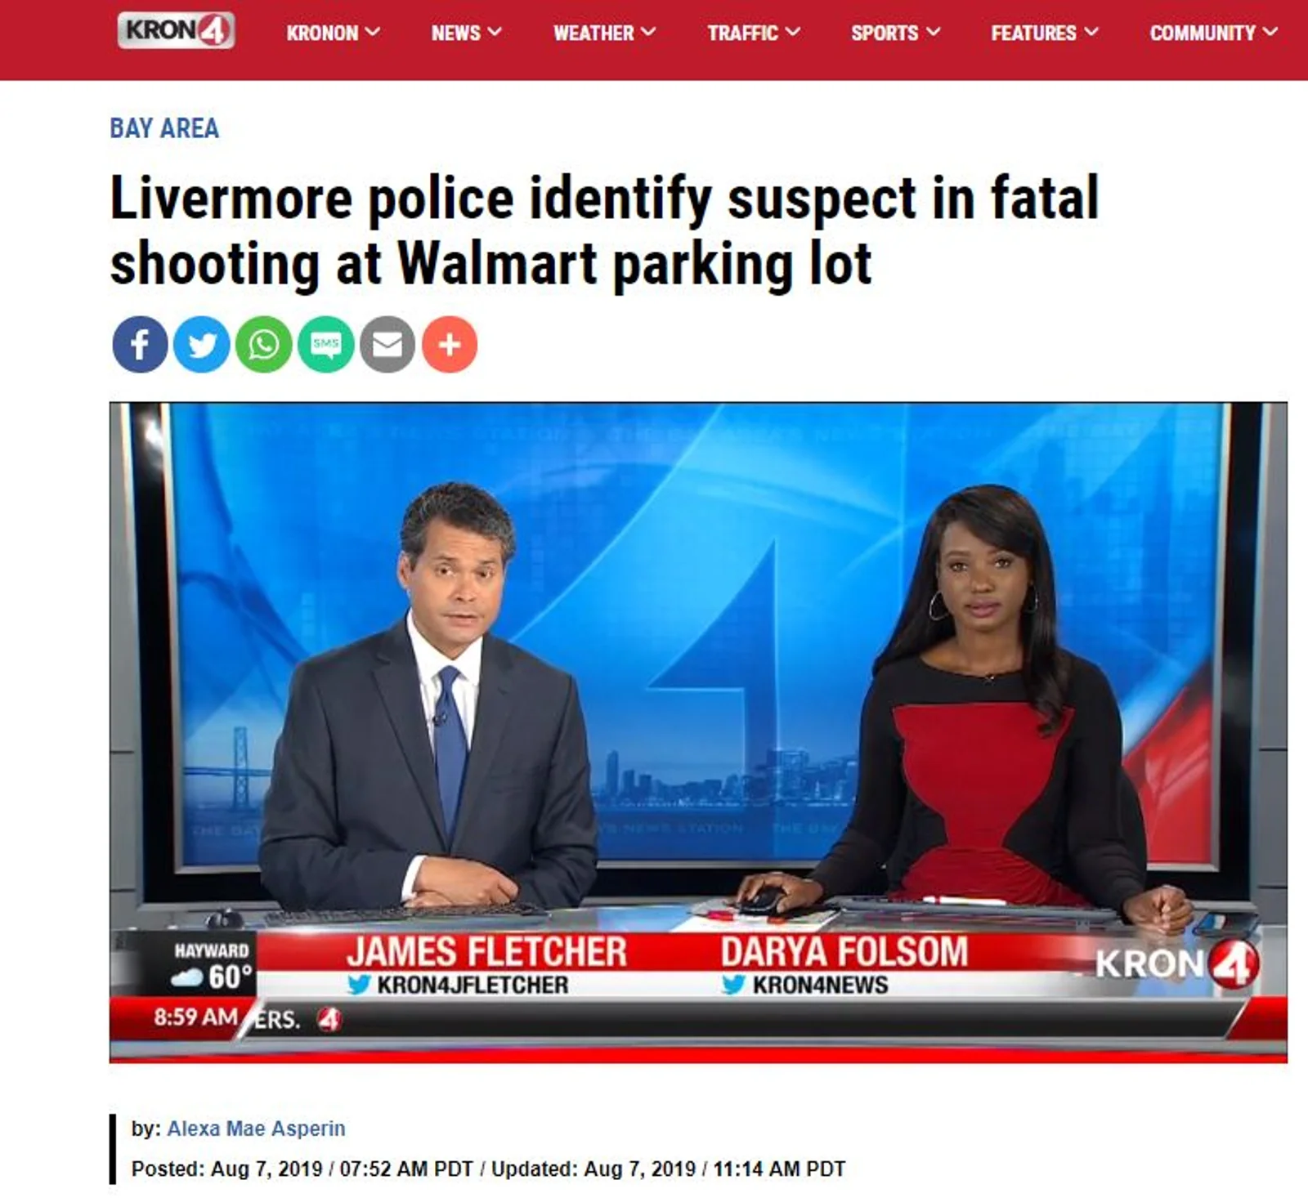1308x1198 pixels.
Task: Share article on Facebook
Action: [x=140, y=344]
